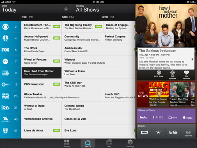
Task: Open iTunes in Where to Watch
Action: pyautogui.click(x=188, y=117)
